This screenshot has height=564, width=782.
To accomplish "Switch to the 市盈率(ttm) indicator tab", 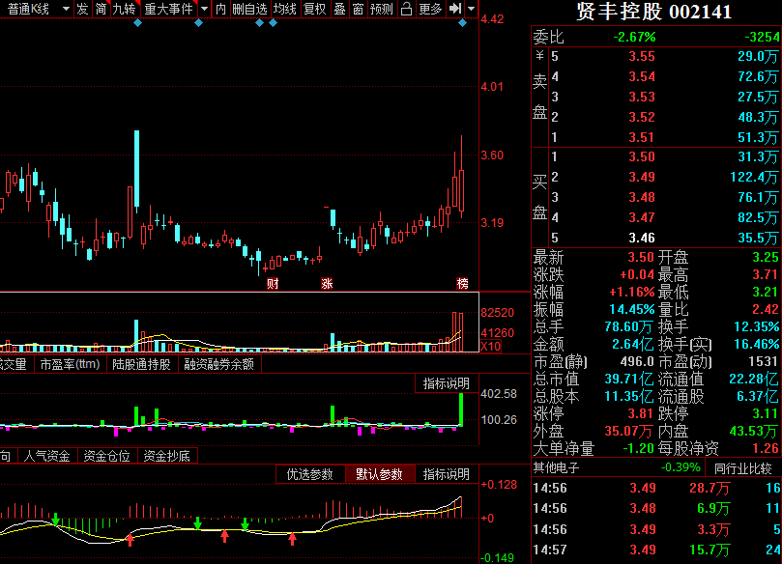I will (70, 364).
